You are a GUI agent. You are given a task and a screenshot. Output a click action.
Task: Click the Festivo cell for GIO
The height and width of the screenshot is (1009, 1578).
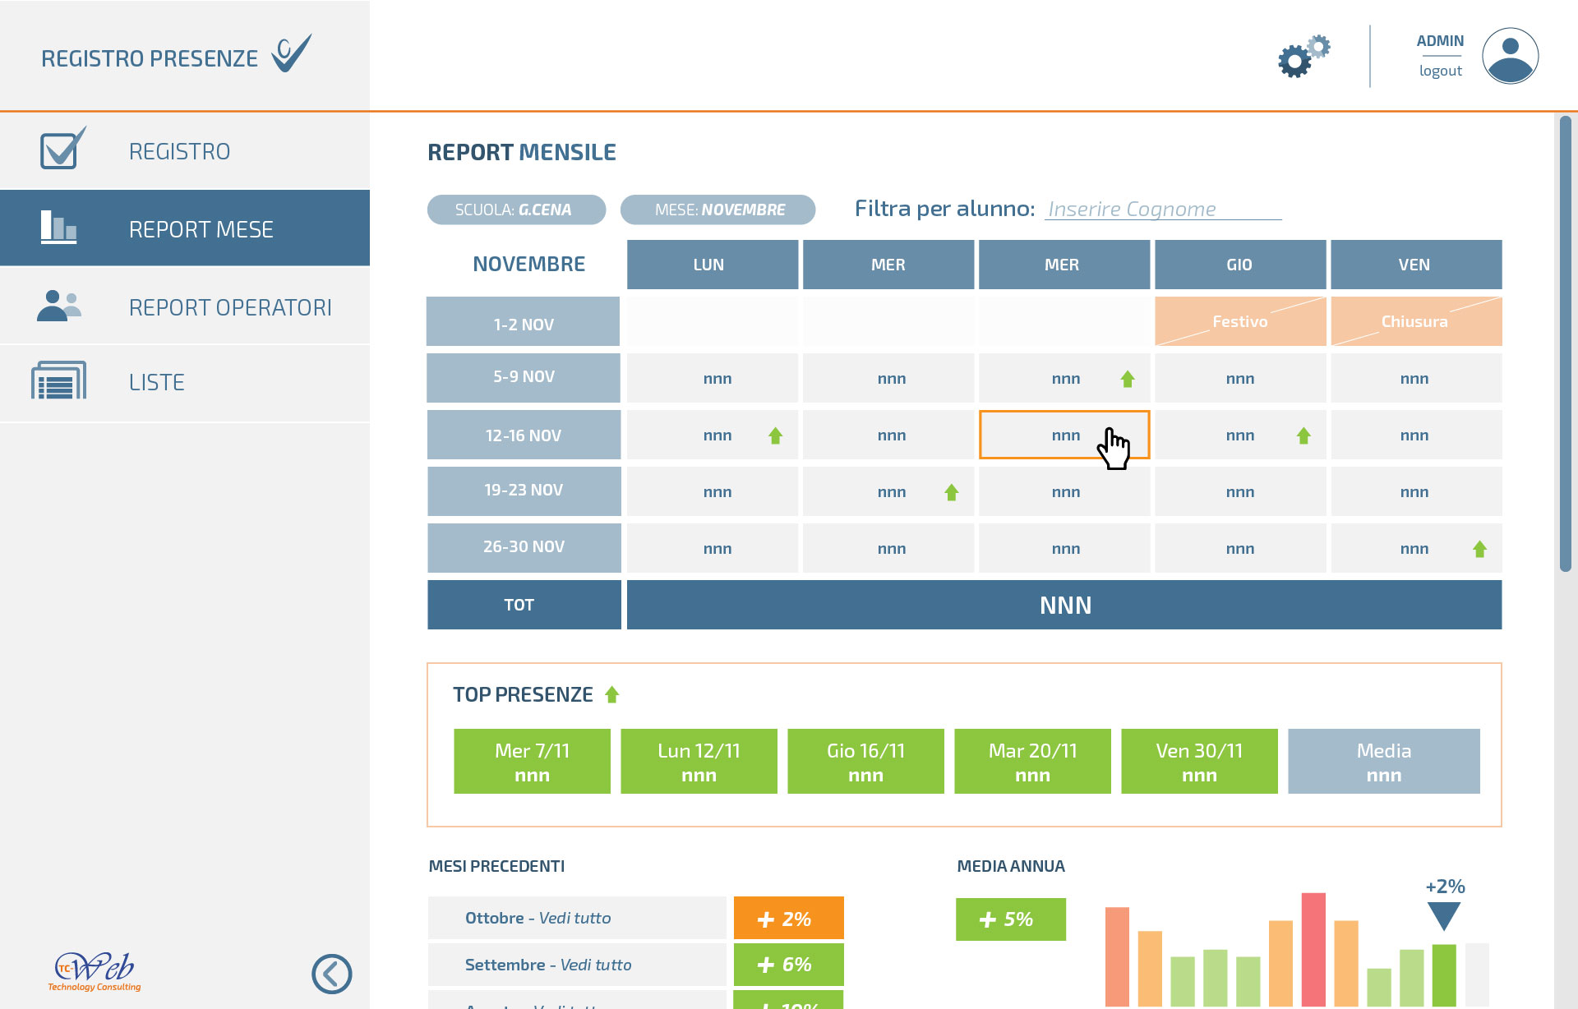1240,321
